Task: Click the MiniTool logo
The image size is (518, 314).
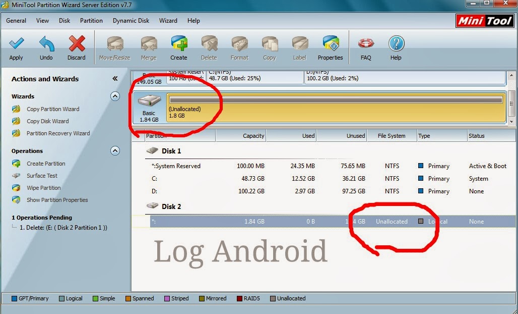Action: click(485, 21)
